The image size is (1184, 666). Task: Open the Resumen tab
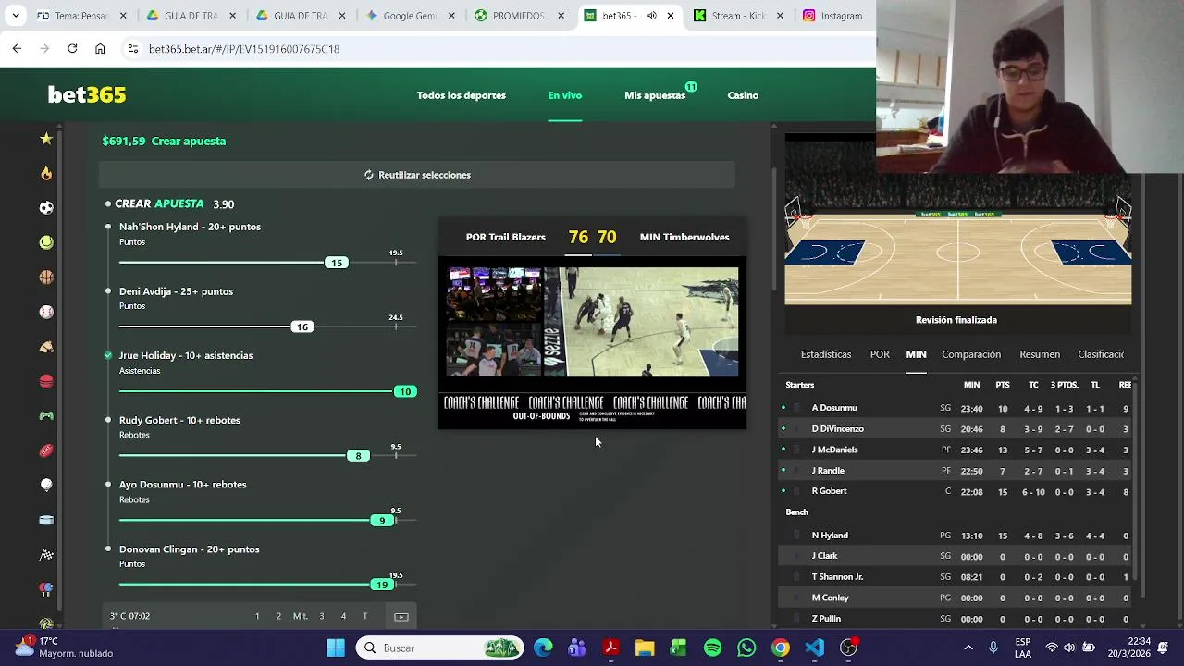(1040, 354)
